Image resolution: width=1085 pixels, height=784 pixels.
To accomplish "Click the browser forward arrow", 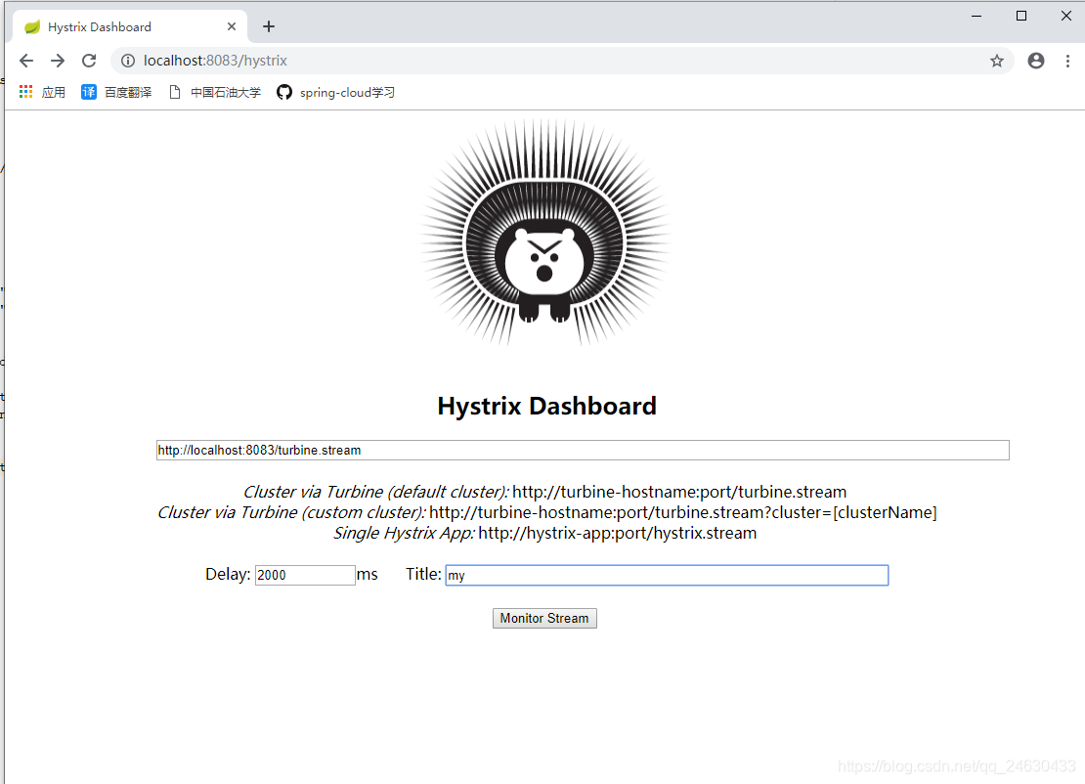I will pyautogui.click(x=58, y=61).
